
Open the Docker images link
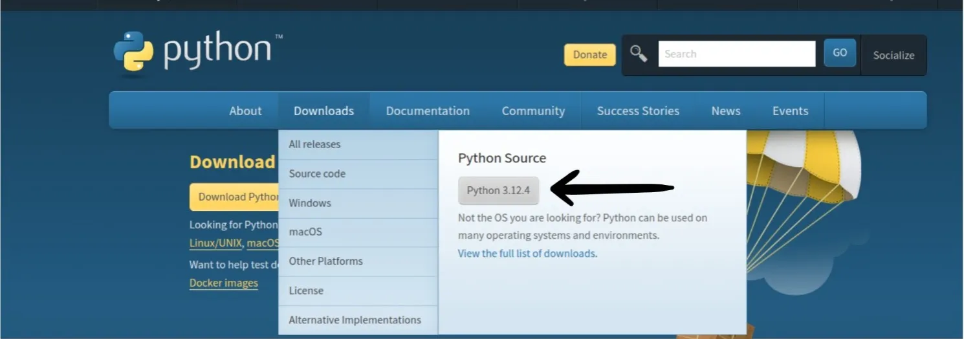tap(223, 283)
